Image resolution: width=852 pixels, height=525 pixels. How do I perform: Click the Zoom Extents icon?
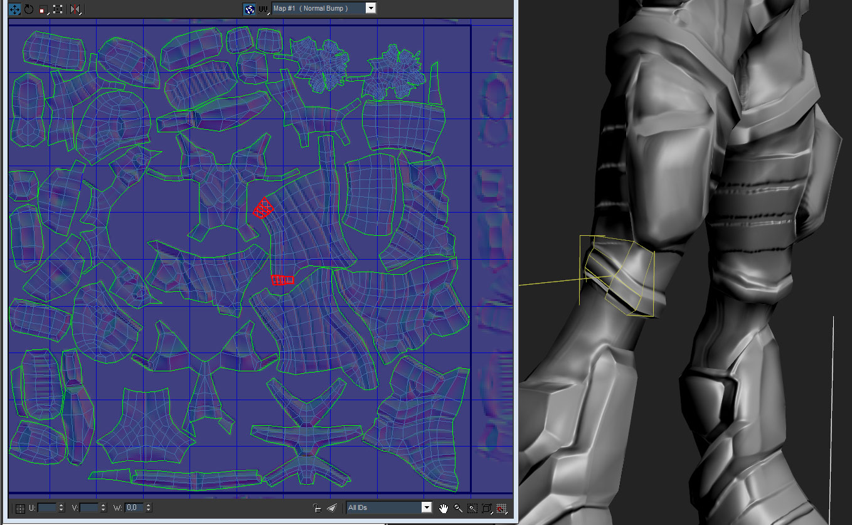coord(487,508)
